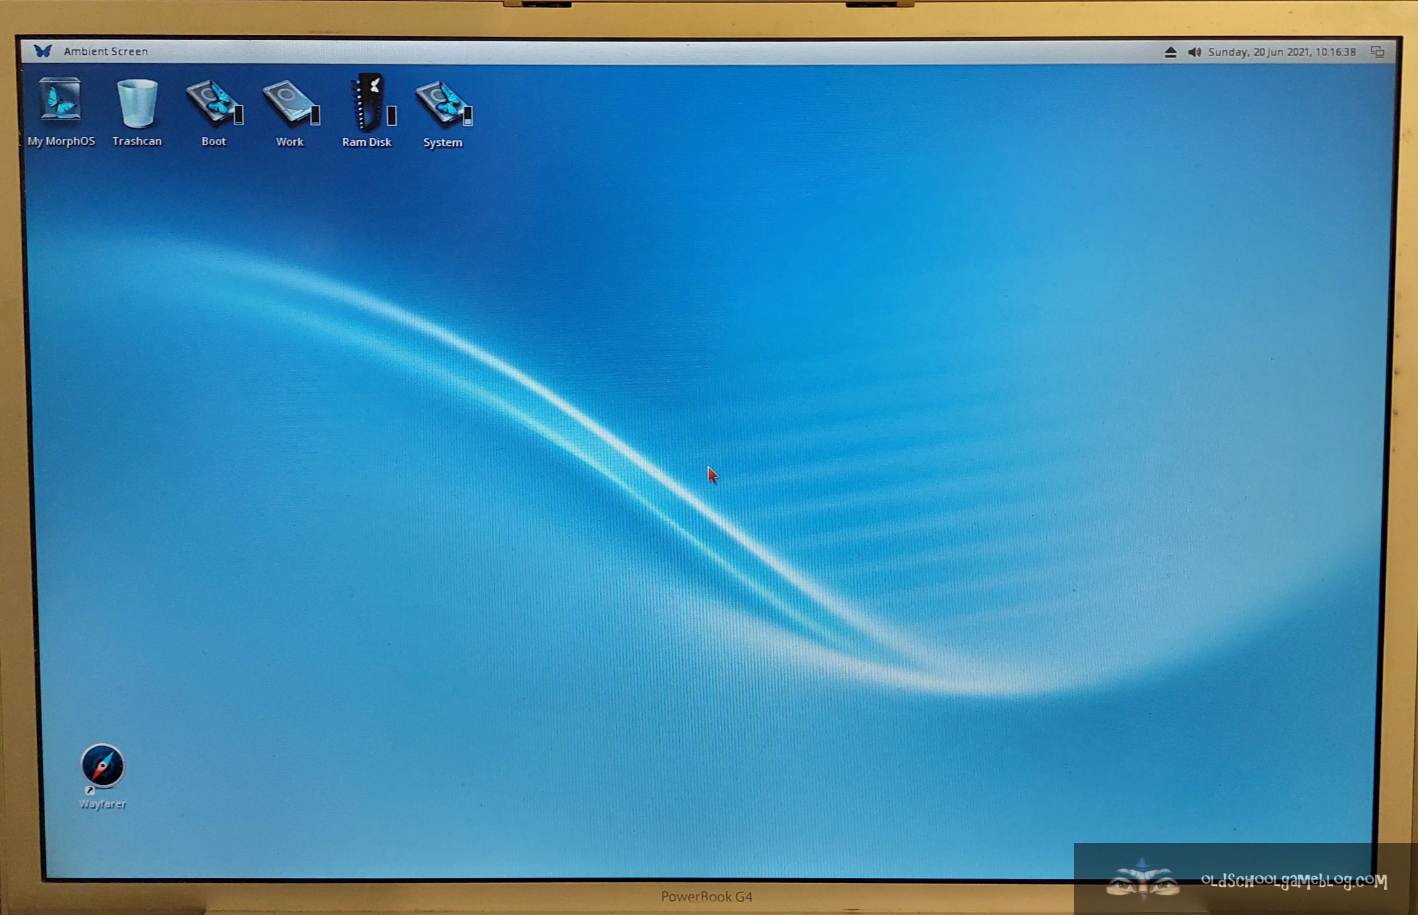Click the blue butterfly logo in title bar
Image resolution: width=1418 pixels, height=915 pixels.
click(43, 51)
